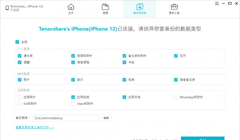This screenshot has height=140, width=240.
Task: Uncheck the 照片 photos checkbox
Action: pos(20,80)
